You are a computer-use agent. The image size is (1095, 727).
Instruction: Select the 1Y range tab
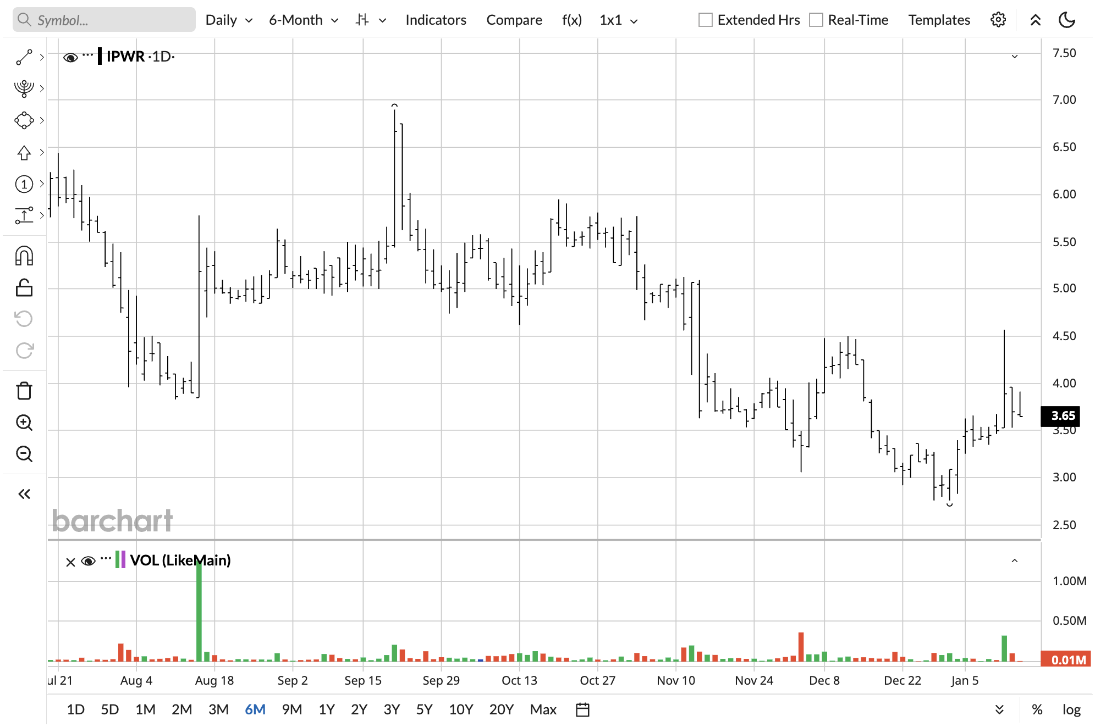(326, 709)
